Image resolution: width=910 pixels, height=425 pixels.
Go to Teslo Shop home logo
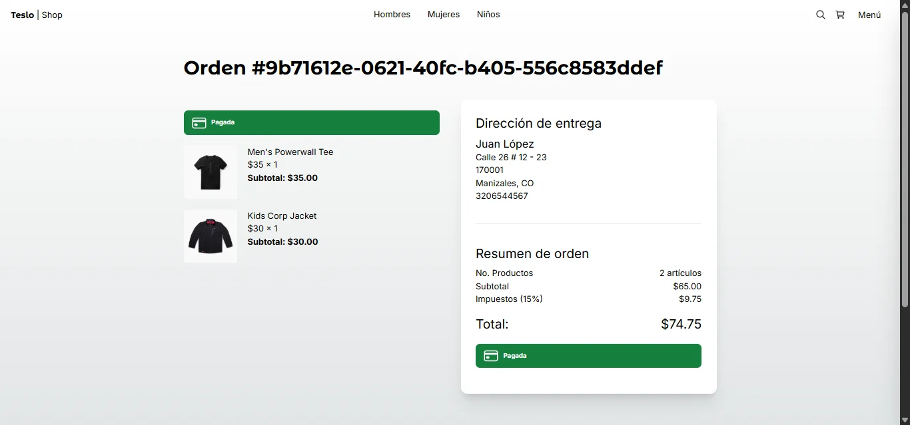[x=37, y=15]
